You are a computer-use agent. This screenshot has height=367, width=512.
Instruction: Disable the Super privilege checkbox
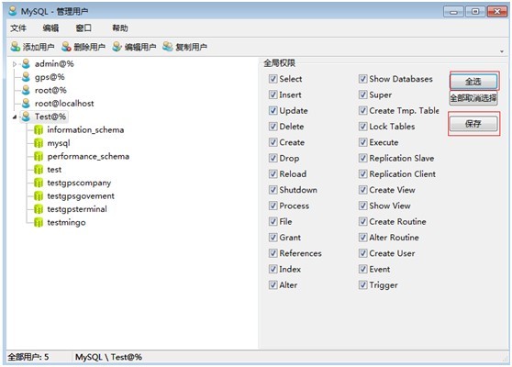tap(362, 95)
